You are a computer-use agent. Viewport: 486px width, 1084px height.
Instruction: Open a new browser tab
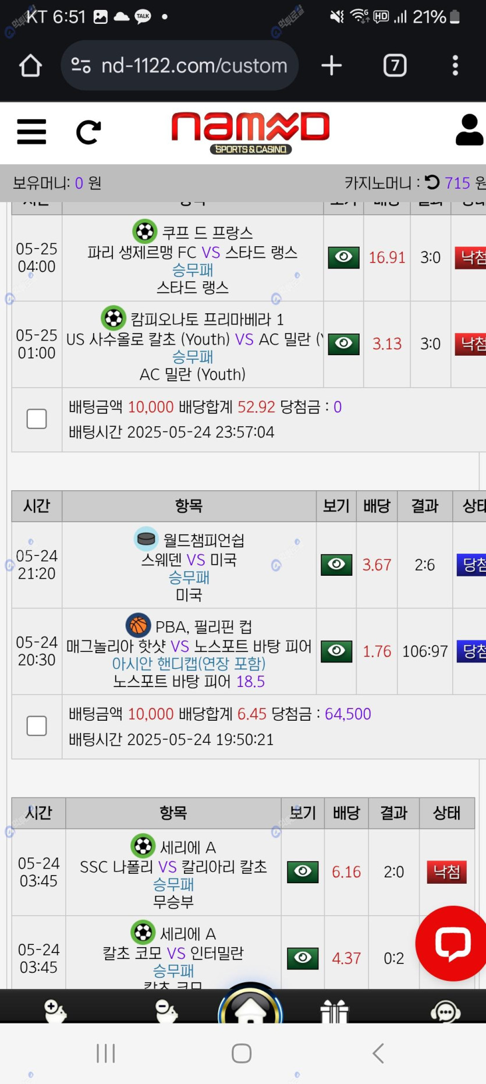(331, 65)
